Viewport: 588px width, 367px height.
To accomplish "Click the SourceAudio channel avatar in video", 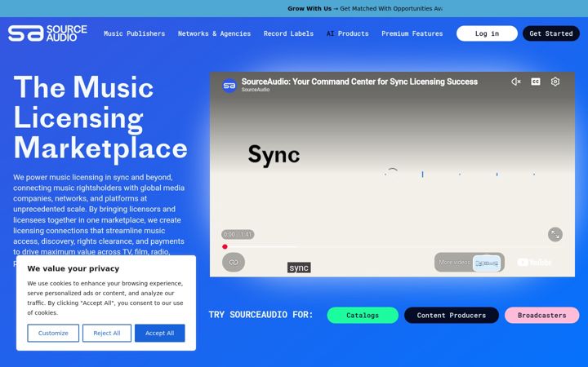I will coord(229,86).
